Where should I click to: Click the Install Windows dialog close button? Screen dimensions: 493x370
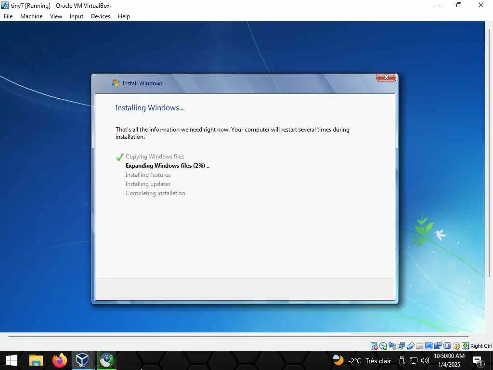click(386, 77)
